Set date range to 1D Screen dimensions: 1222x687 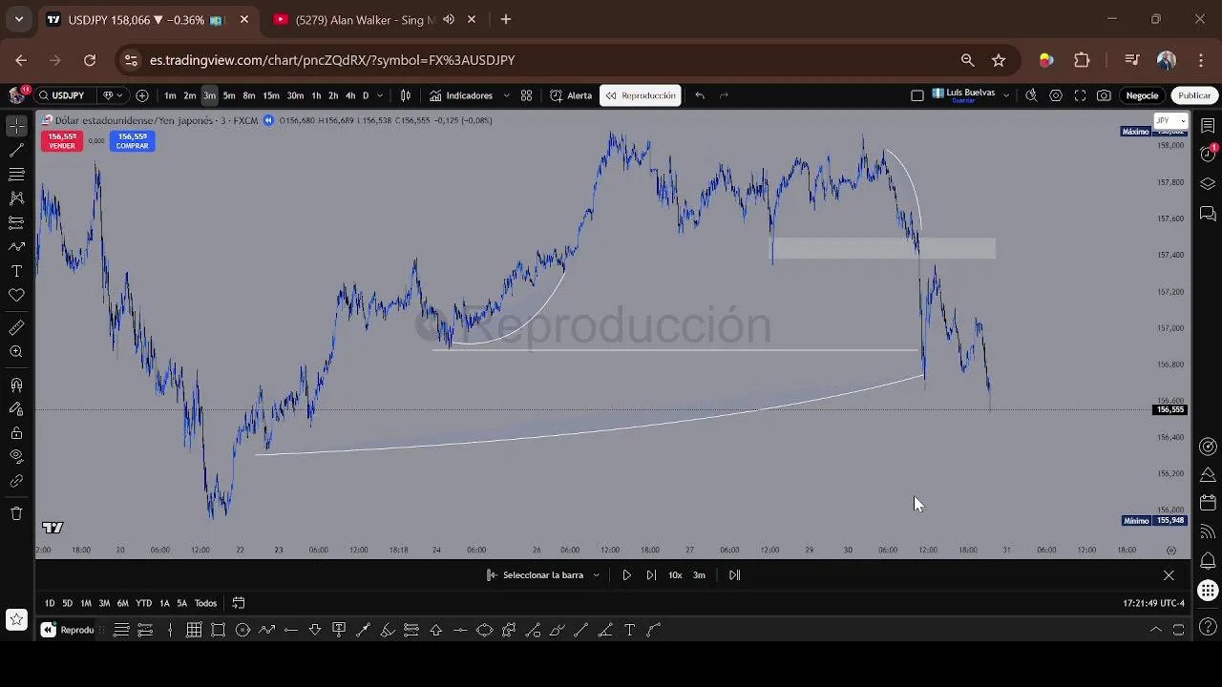click(x=50, y=603)
